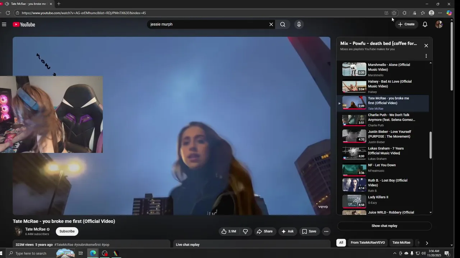Play Juice WRLD - Robbery video

pos(383,212)
